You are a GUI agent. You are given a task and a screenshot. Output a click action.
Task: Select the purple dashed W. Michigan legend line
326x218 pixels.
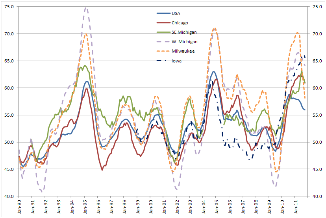pyautogui.click(x=163, y=42)
